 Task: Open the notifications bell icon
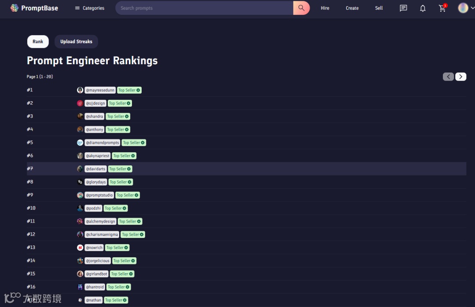[x=423, y=8]
